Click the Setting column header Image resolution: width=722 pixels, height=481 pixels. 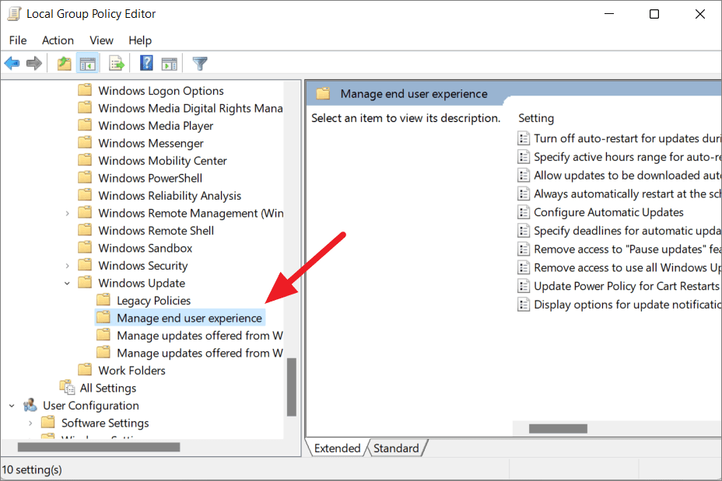tap(536, 118)
